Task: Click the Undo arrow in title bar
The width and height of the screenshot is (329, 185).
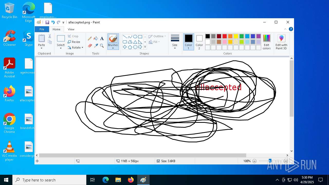Action: click(x=53, y=22)
